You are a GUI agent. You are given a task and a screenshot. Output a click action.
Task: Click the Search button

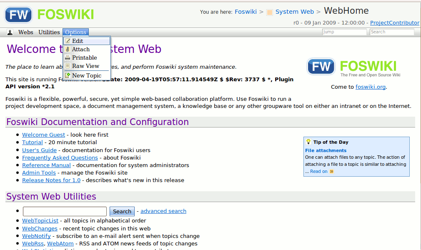[122, 211]
